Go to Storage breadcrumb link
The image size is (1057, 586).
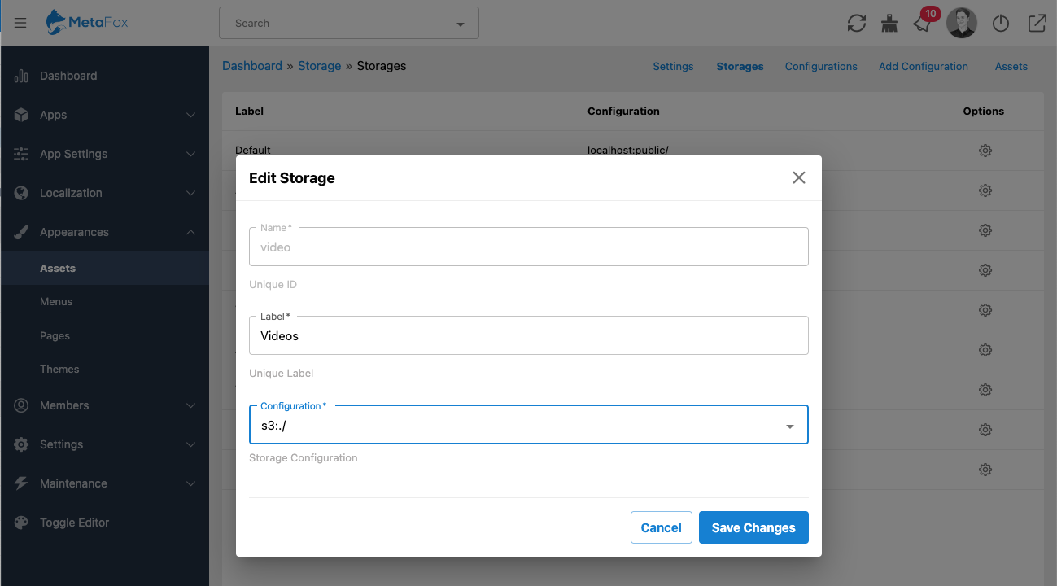click(319, 66)
